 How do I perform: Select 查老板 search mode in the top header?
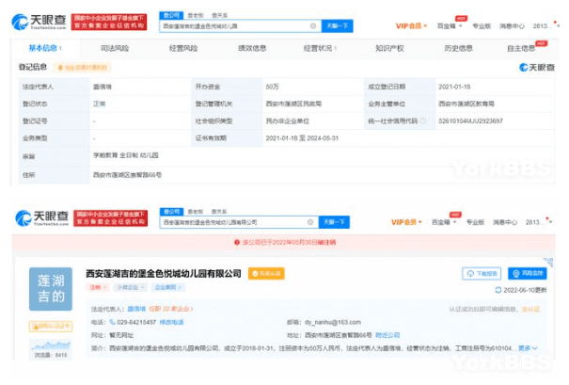pyautogui.click(x=196, y=15)
